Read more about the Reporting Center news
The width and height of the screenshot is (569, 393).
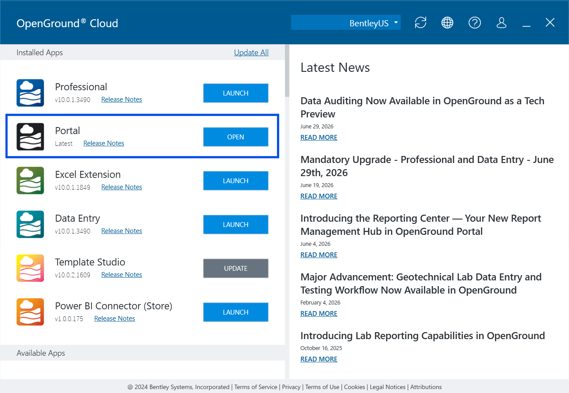319,255
